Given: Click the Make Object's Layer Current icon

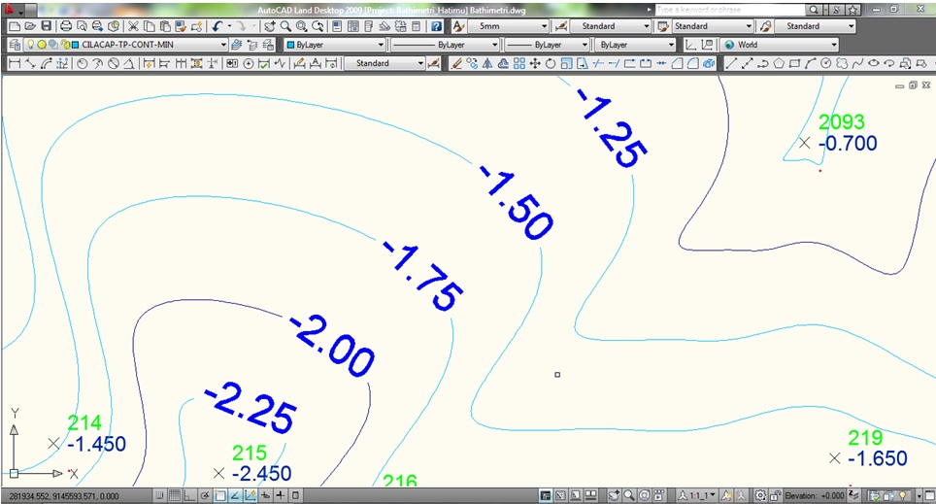Looking at the screenshot, I should click(236, 45).
